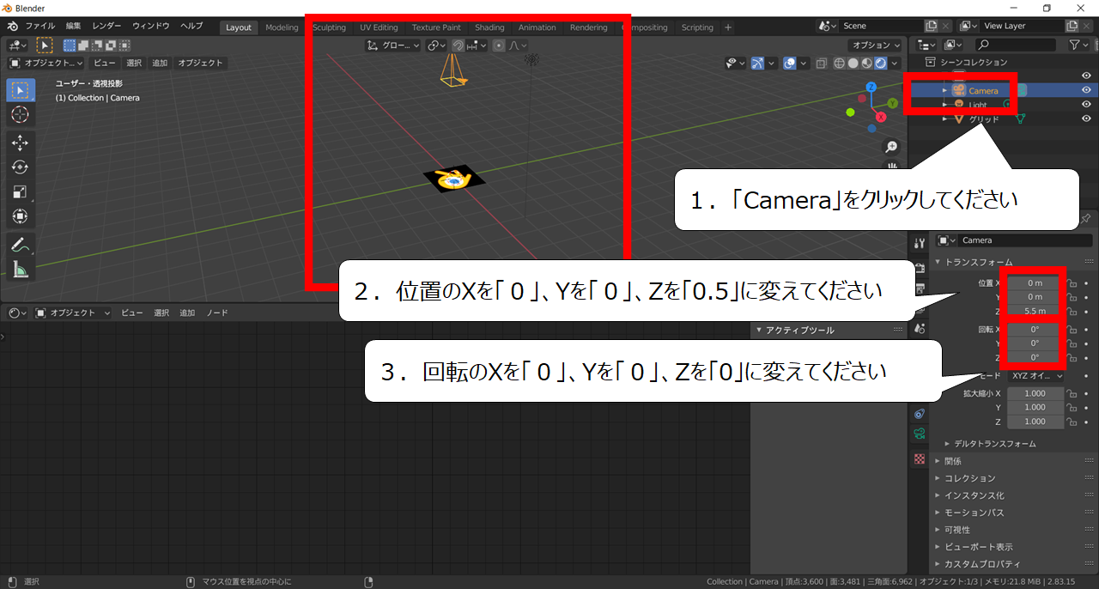Toggle viewport overlays display
The image size is (1099, 589).
[x=790, y=63]
